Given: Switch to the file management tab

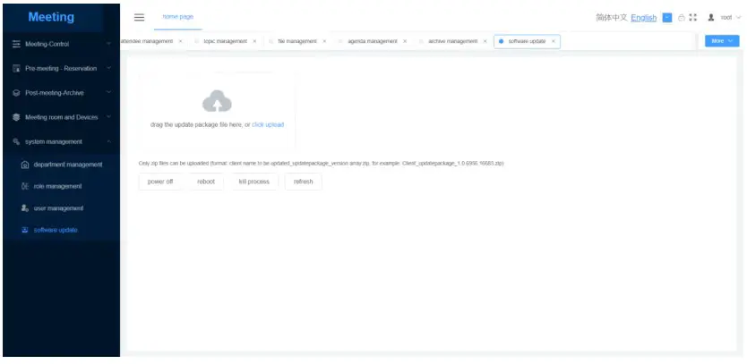Looking at the screenshot, I should tap(297, 41).
